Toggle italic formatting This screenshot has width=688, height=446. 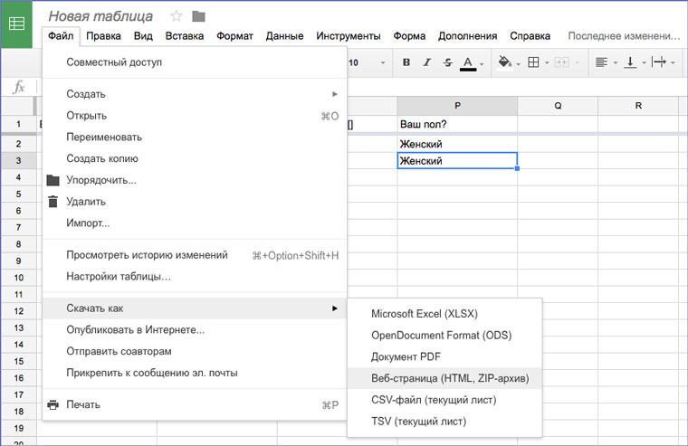click(x=427, y=62)
